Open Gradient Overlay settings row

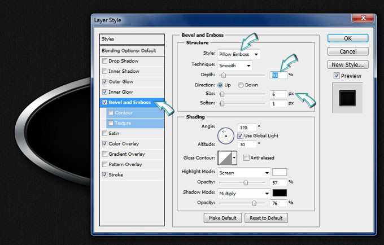click(132, 154)
